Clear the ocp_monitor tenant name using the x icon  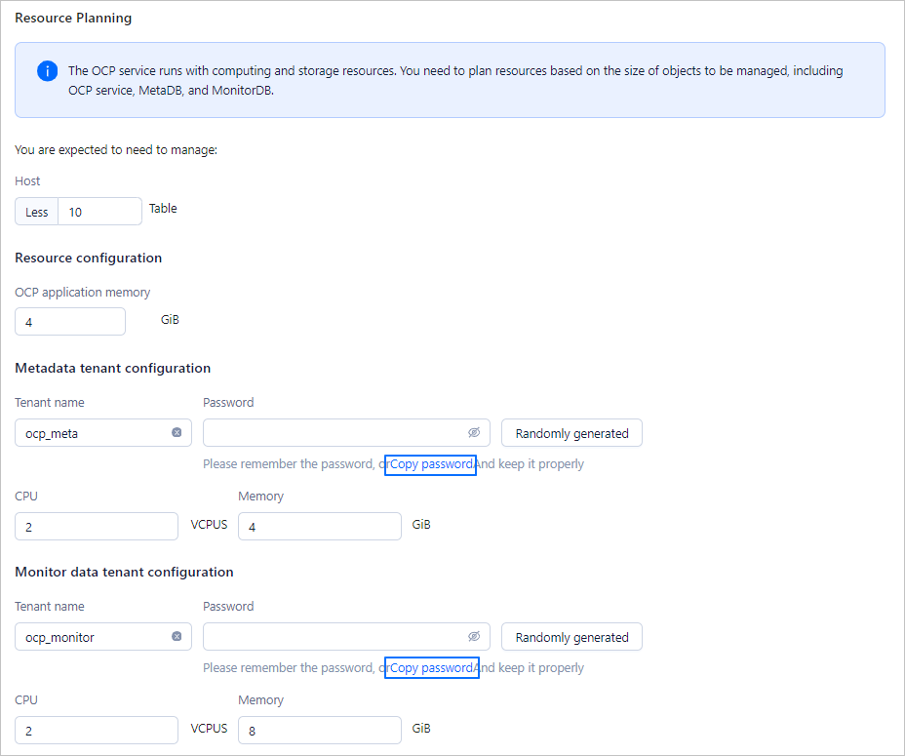click(x=177, y=636)
